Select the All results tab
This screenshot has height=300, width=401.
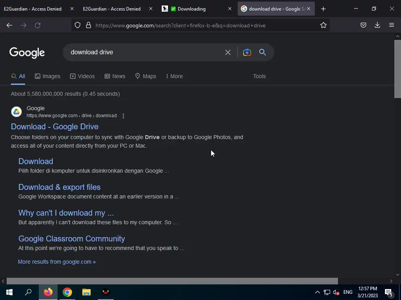pos(18,76)
